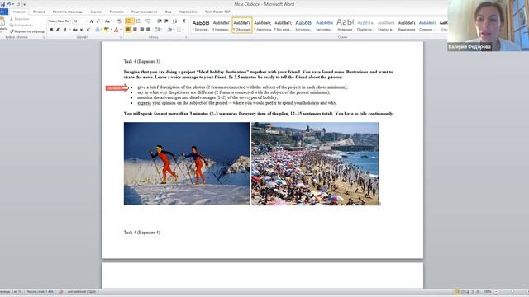
Task: Open the Рассылки ribbon tab
Action: (117, 12)
